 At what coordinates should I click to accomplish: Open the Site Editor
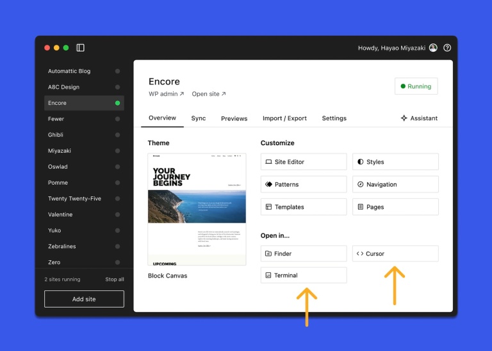304,162
